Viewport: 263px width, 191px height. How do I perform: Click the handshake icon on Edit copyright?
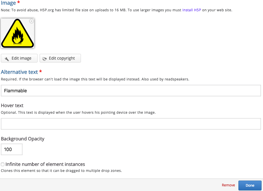tap(45, 59)
